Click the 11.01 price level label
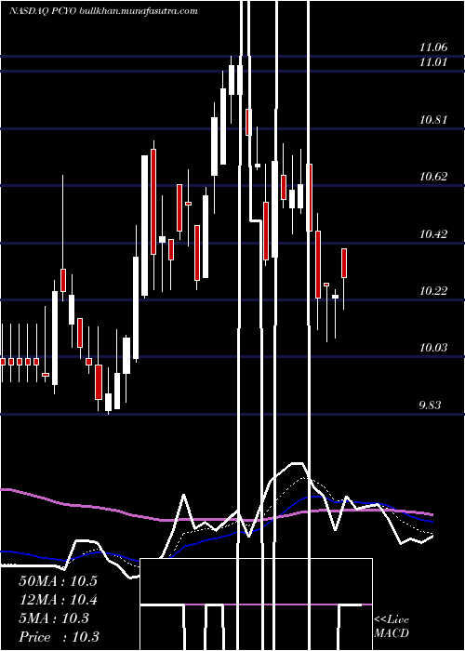The width and height of the screenshot is (465, 651). pos(433,62)
